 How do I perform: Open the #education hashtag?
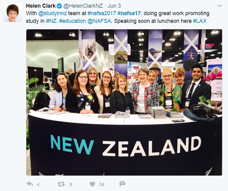tap(72, 21)
